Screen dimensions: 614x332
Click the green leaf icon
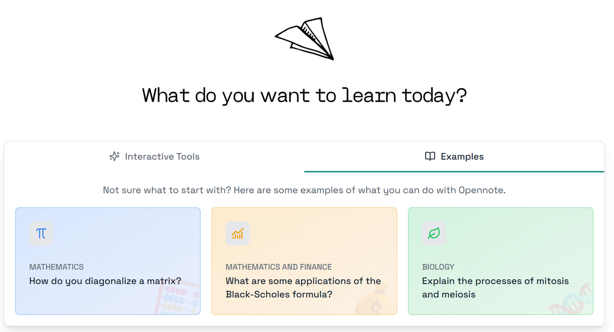click(434, 234)
